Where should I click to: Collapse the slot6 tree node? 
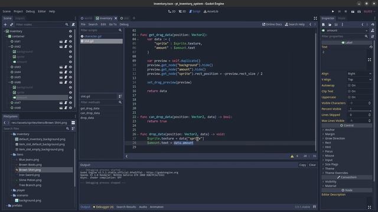(x=9, y=82)
